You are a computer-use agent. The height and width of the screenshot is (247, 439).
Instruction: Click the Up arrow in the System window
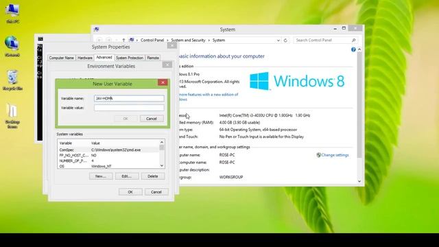coord(123,40)
